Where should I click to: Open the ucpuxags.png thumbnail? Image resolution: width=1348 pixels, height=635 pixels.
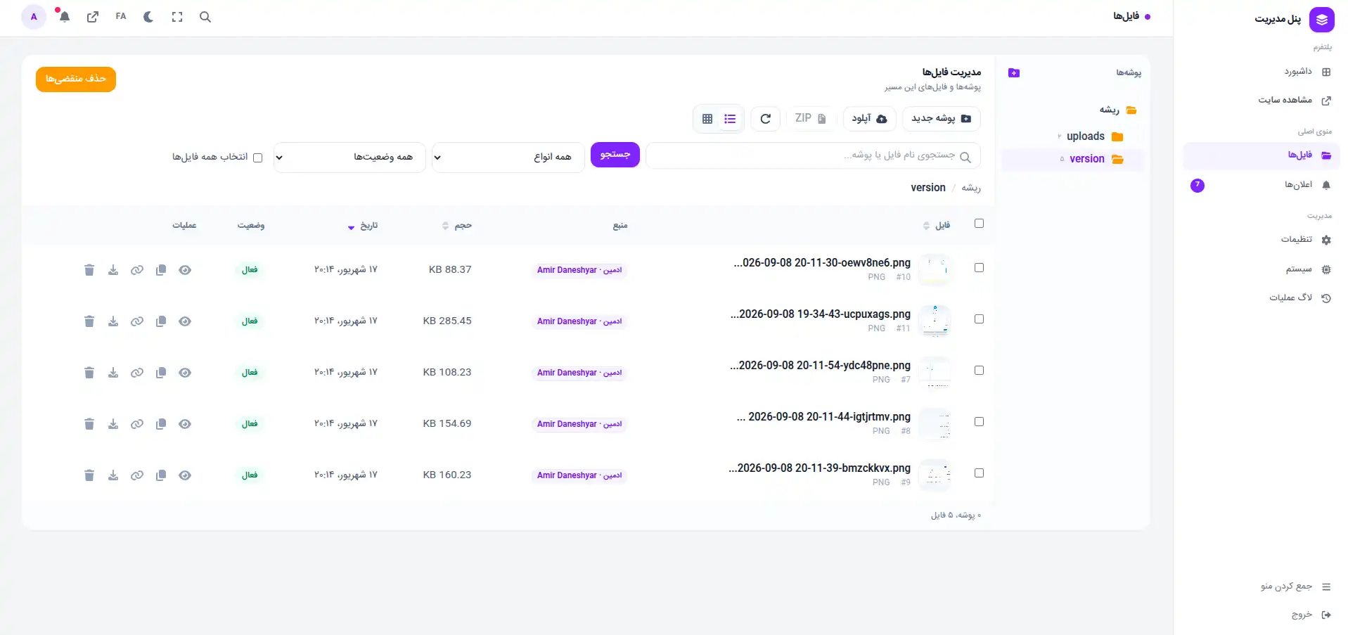click(x=935, y=321)
